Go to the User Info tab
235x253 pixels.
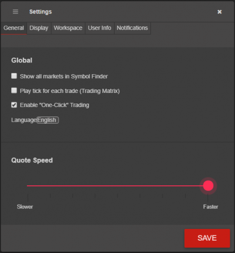99,28
